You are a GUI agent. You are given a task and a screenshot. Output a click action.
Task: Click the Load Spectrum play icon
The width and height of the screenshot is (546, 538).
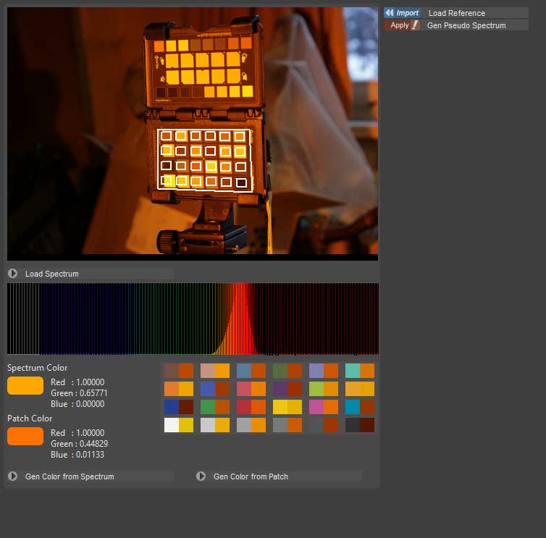[x=12, y=274]
